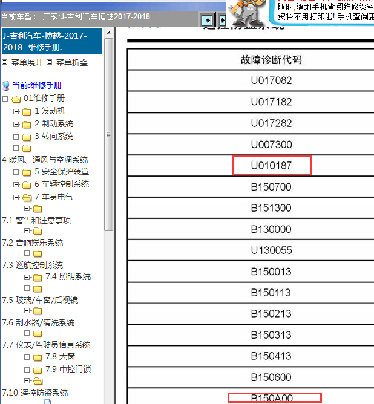Open 6 车辆控制系统 tree entry
This screenshot has height=404, width=374.
[62, 184]
